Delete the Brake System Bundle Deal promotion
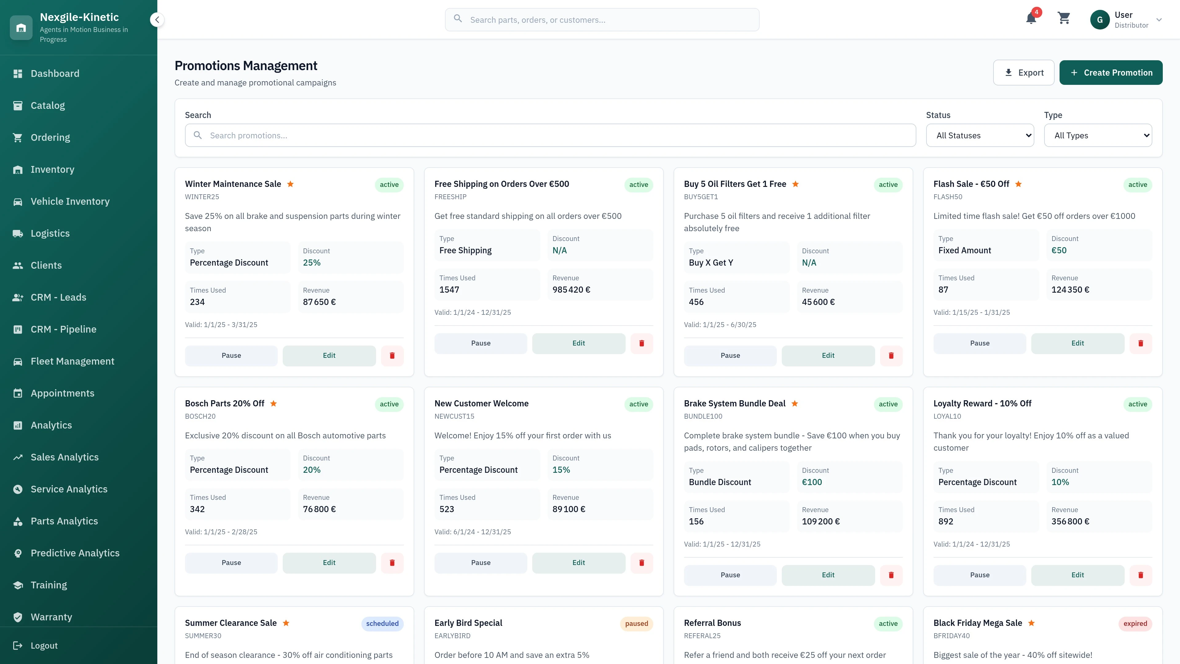The height and width of the screenshot is (664, 1180). [x=891, y=575]
